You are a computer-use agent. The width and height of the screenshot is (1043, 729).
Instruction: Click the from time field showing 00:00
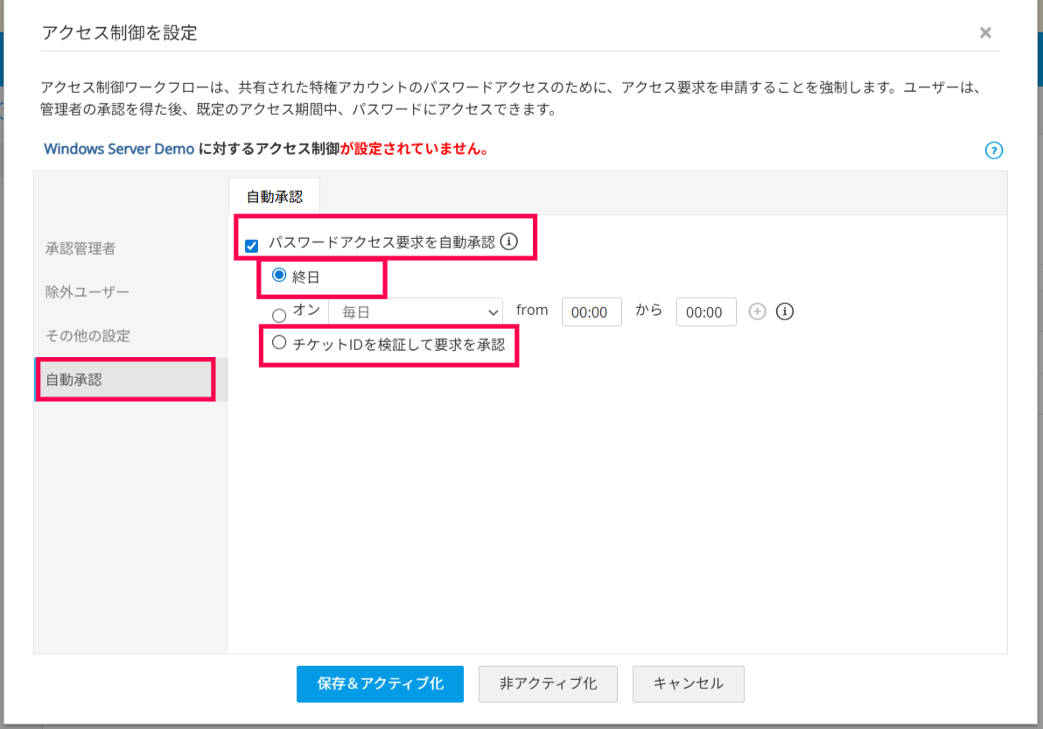[591, 312]
